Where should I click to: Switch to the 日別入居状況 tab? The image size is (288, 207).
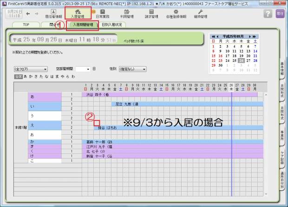pos(111,25)
